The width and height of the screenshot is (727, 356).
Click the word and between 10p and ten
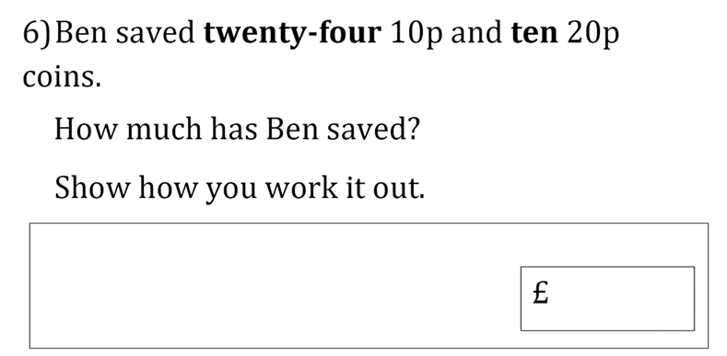[x=476, y=34]
